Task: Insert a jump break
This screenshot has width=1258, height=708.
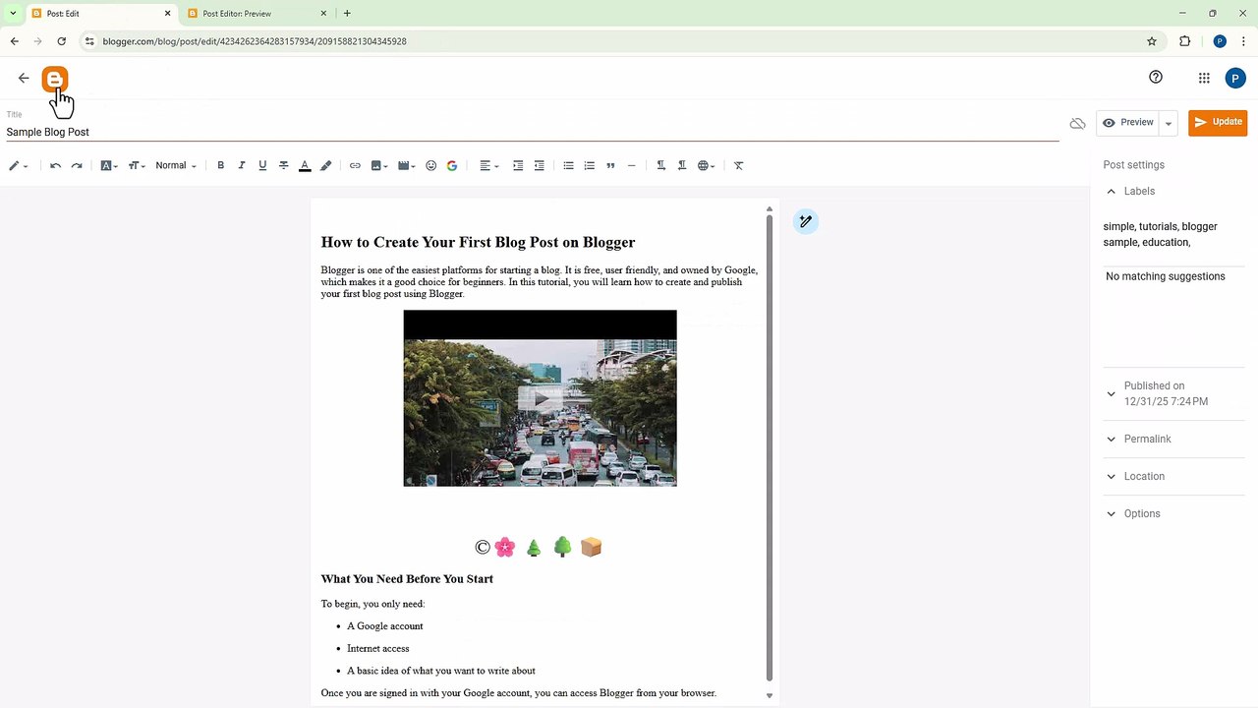Action: [x=632, y=165]
